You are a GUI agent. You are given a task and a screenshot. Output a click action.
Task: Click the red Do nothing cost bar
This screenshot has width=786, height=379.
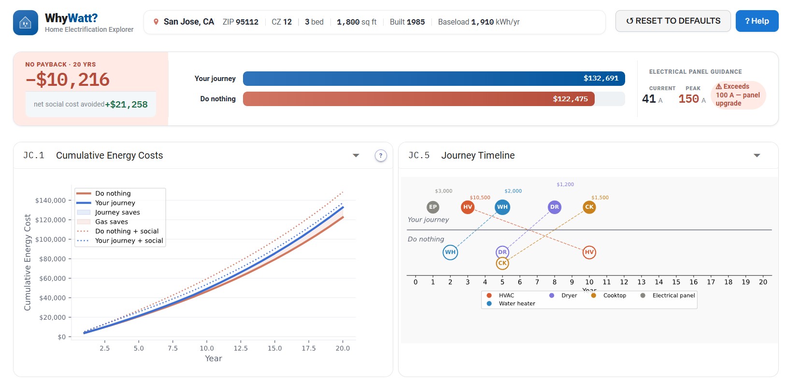(419, 99)
